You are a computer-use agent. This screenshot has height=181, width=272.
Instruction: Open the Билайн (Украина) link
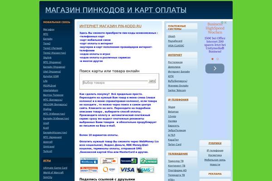pos(54,67)
